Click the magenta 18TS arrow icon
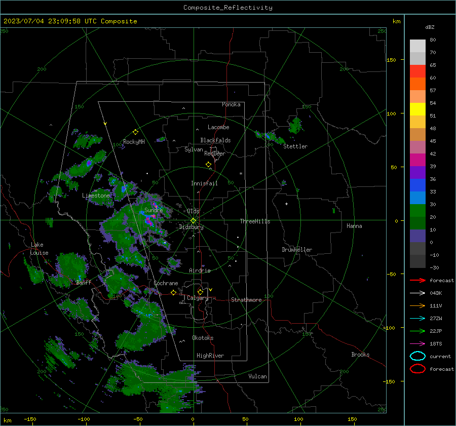This screenshot has width=456, height=426. (417, 344)
